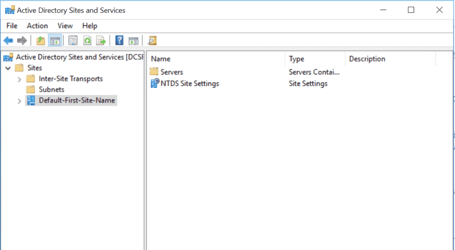Image resolution: width=455 pixels, height=250 pixels.
Task: Expand the Inter-Site Transports node
Action: tap(20, 79)
